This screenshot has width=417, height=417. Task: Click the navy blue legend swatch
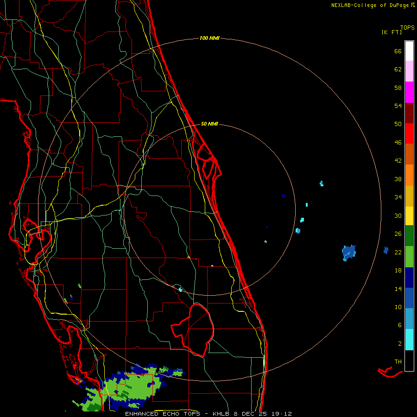click(x=409, y=278)
